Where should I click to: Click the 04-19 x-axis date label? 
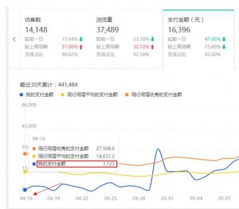(x=53, y=198)
